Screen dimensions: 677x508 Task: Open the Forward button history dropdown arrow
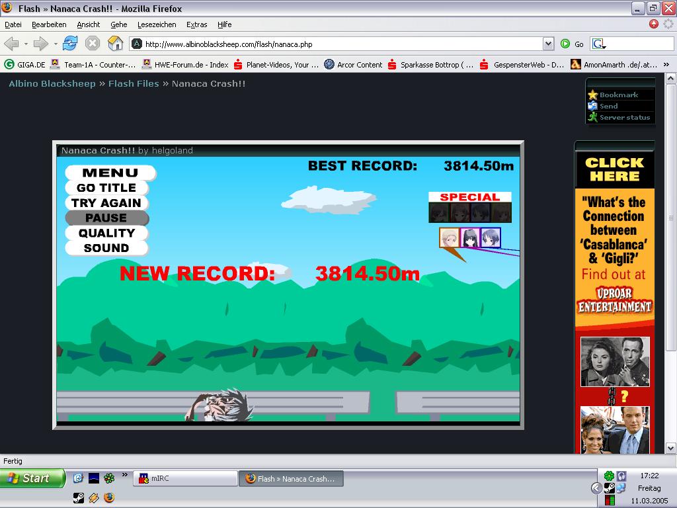(56, 44)
